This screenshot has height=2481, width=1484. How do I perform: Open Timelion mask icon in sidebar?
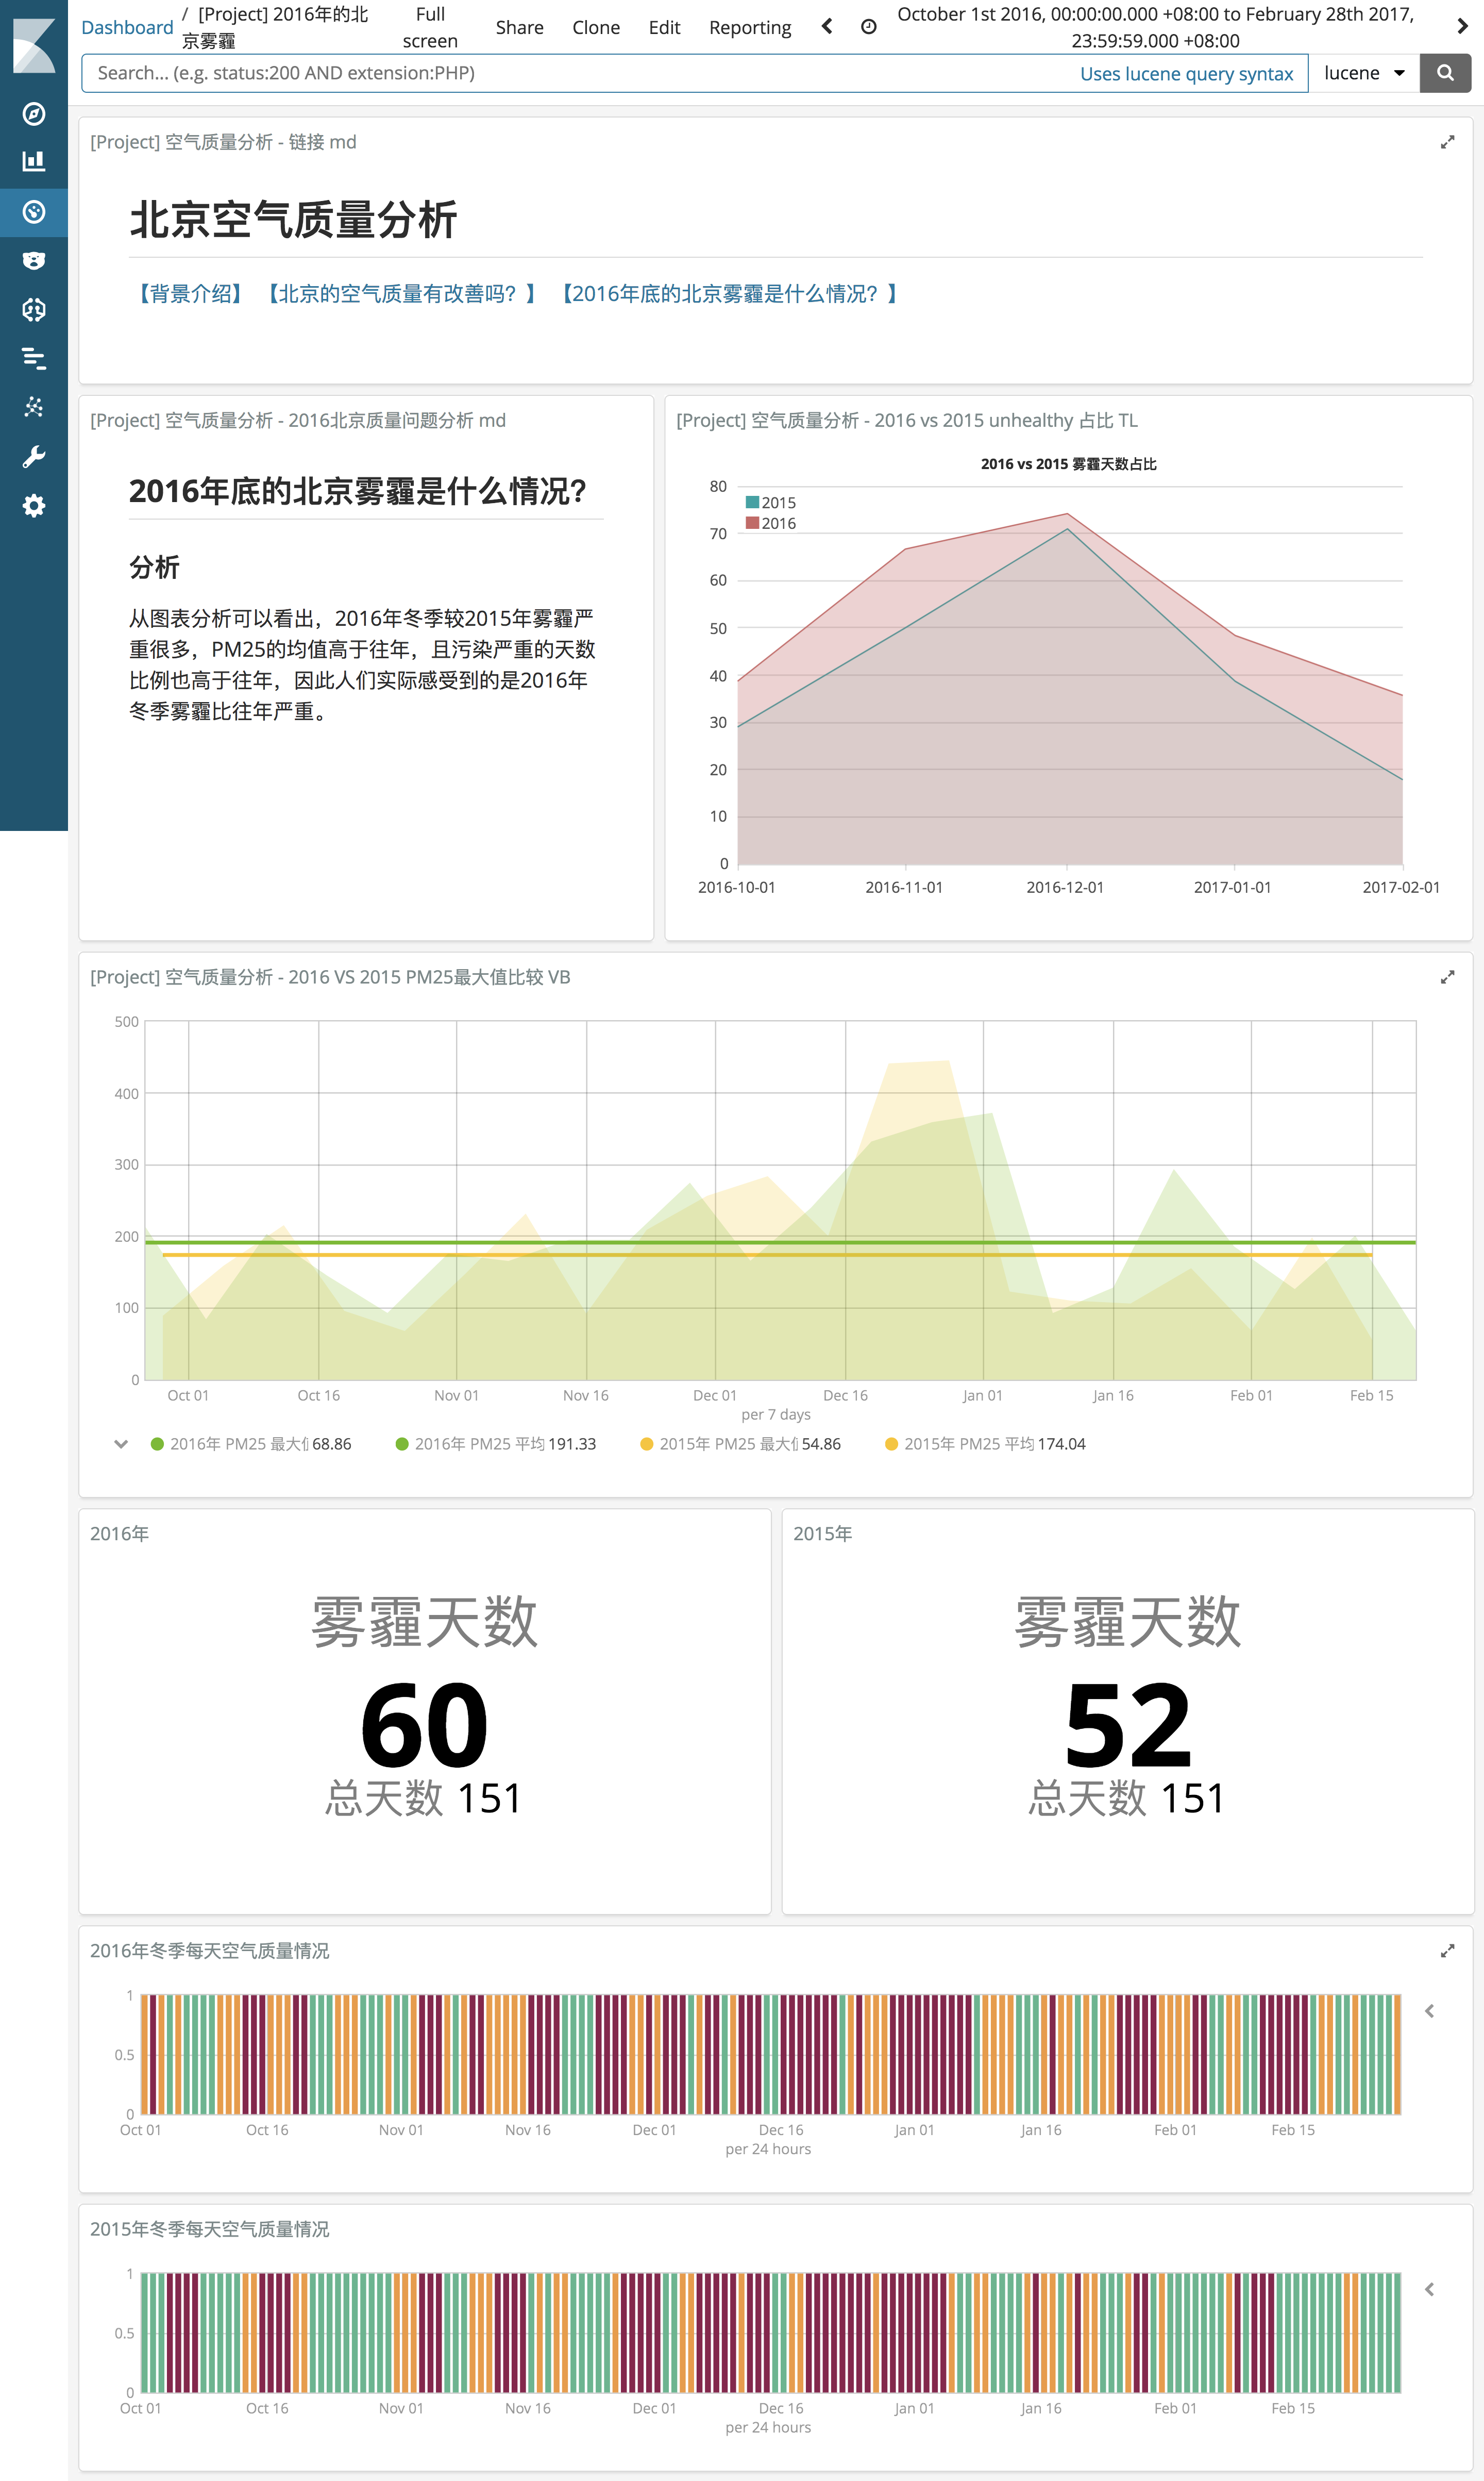click(34, 261)
